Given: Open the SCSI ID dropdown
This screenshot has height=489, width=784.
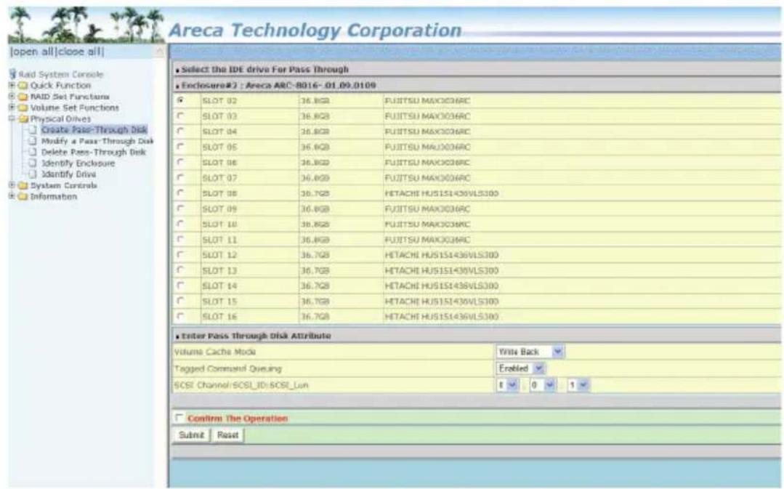Looking at the screenshot, I should [543, 385].
